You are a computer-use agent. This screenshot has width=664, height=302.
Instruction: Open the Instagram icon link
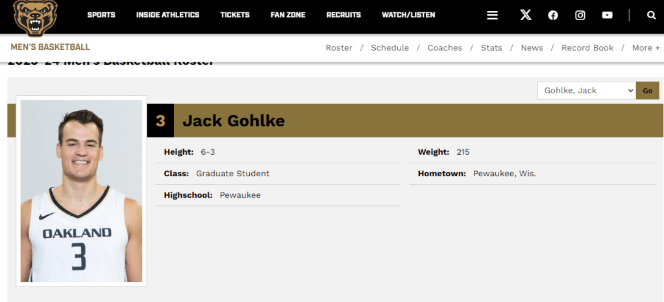[x=580, y=16]
